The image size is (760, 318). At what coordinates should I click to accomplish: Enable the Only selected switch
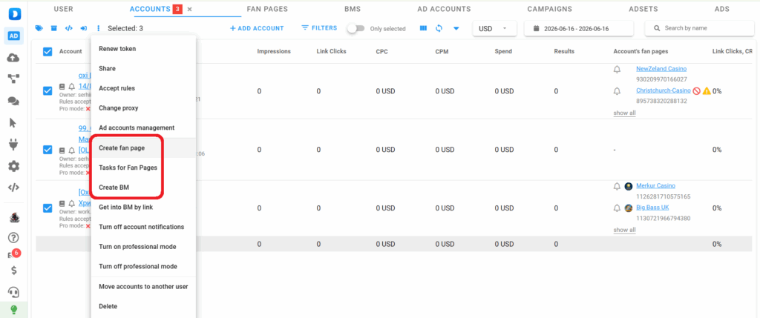[356, 28]
